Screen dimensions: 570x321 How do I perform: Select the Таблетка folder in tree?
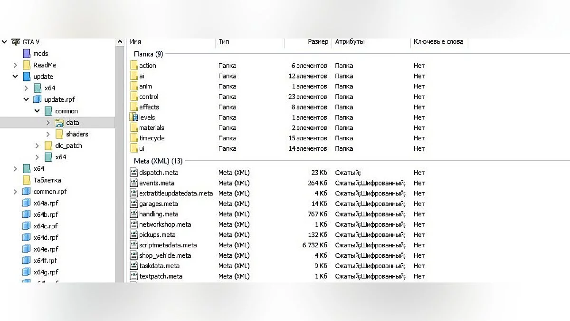coord(47,180)
